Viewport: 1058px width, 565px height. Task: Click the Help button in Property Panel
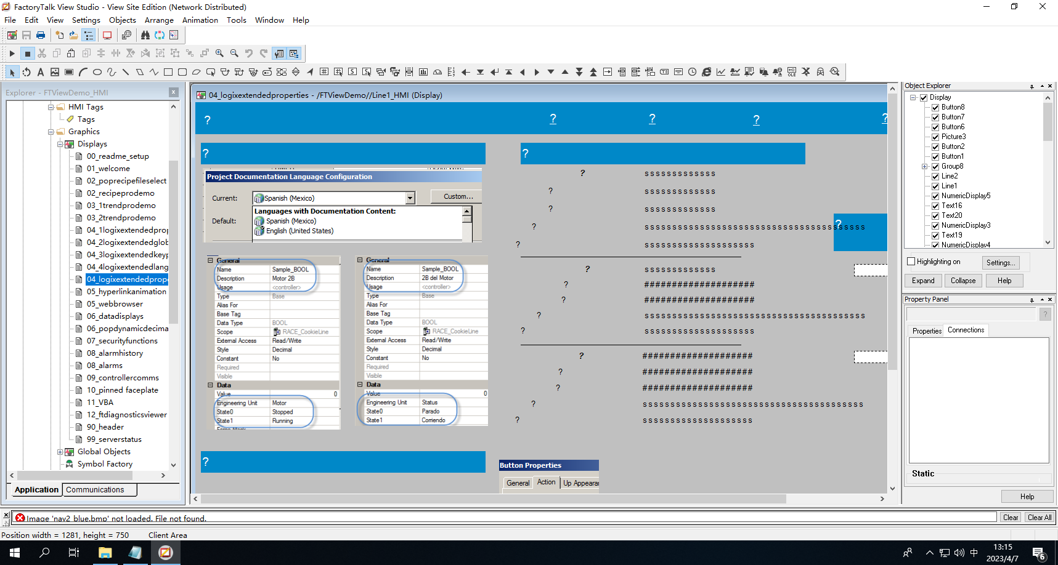pyautogui.click(x=1027, y=497)
